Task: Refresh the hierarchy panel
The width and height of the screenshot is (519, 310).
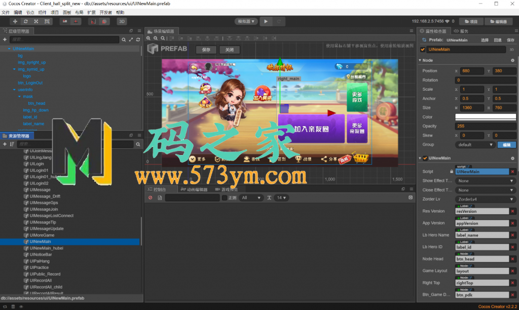Action: [x=138, y=40]
